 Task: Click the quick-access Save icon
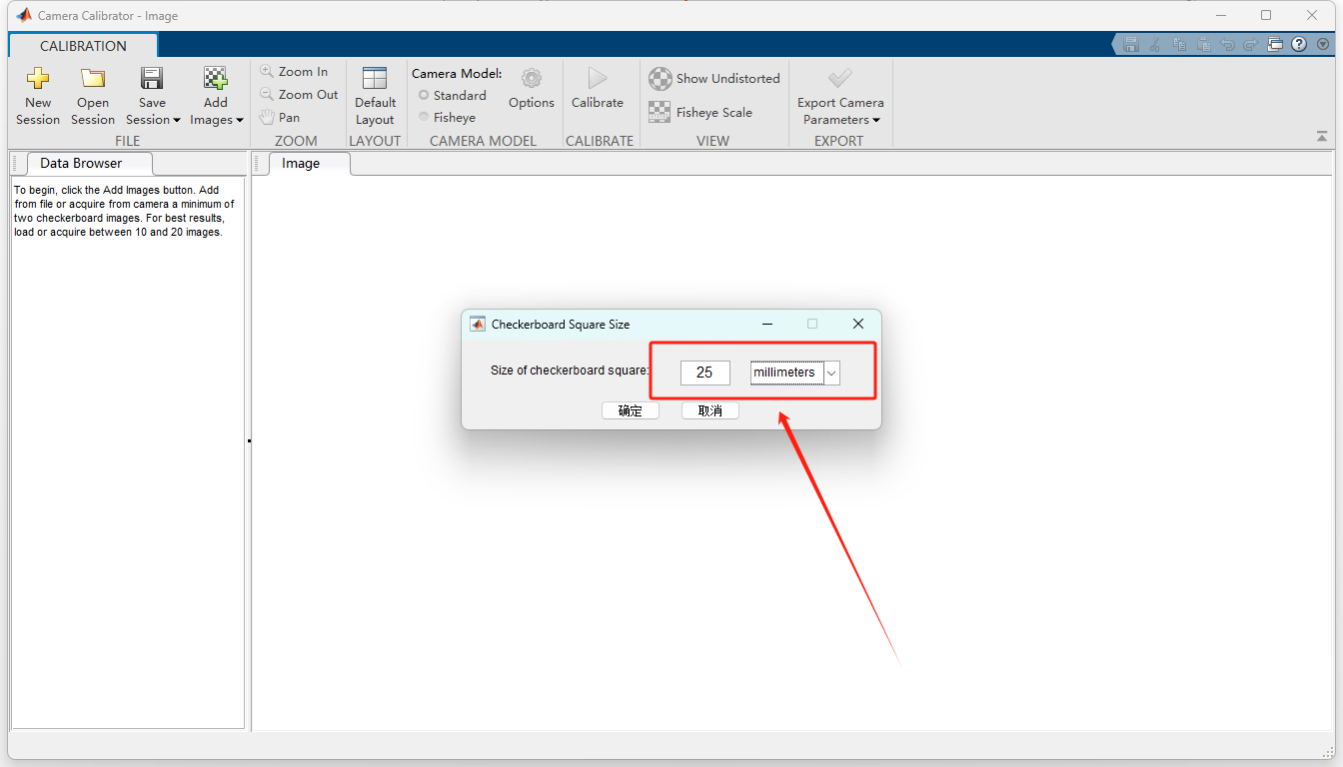pos(1131,45)
